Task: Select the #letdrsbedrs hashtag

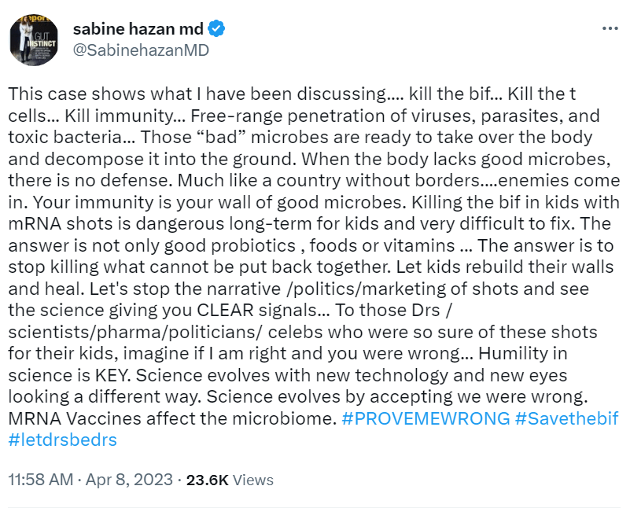Action: pos(62,440)
